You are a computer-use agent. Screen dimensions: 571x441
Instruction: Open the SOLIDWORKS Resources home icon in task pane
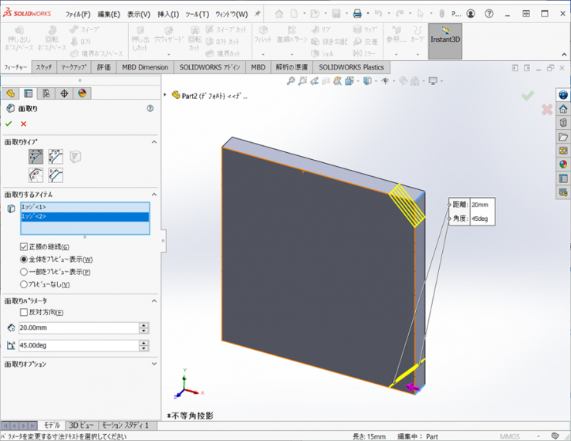click(563, 108)
